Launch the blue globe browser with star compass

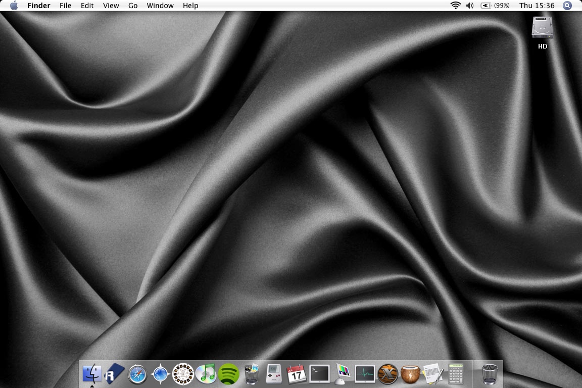[x=160, y=374]
